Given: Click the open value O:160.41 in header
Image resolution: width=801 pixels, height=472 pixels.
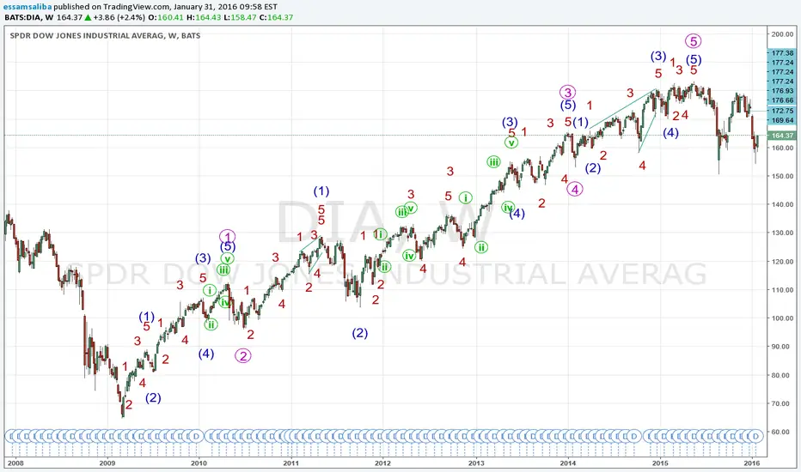Looking at the screenshot, I should point(166,17).
